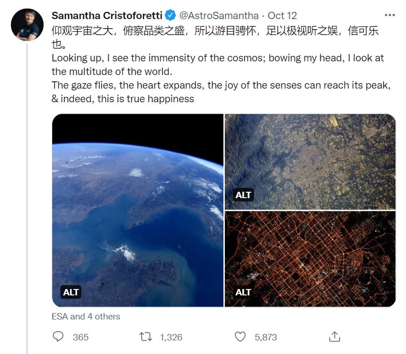This screenshot has width=406, height=354.
Task: Open the Samantha Cristoforetti profile name link
Action: (x=107, y=15)
